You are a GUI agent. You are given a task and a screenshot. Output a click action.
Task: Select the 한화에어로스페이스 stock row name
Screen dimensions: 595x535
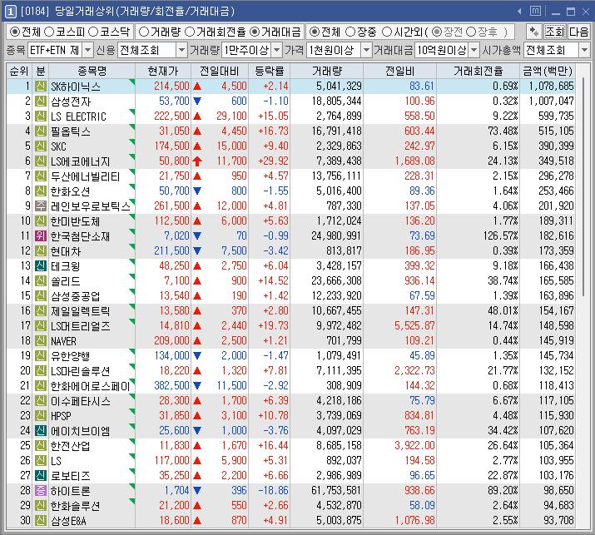coord(91,386)
